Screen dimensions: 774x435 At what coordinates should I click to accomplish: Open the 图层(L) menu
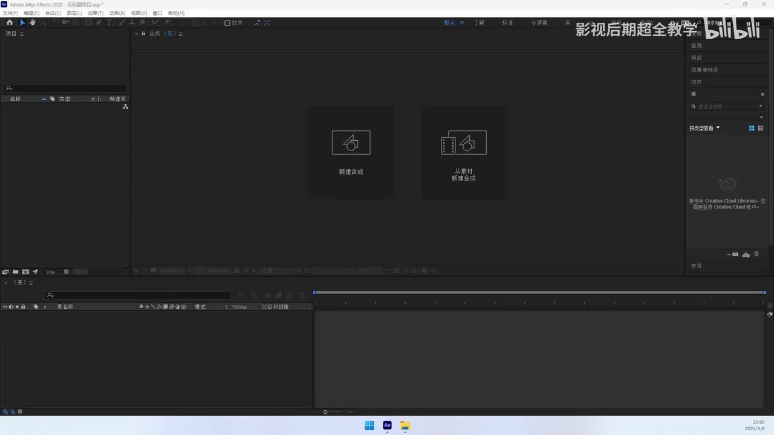(x=74, y=13)
